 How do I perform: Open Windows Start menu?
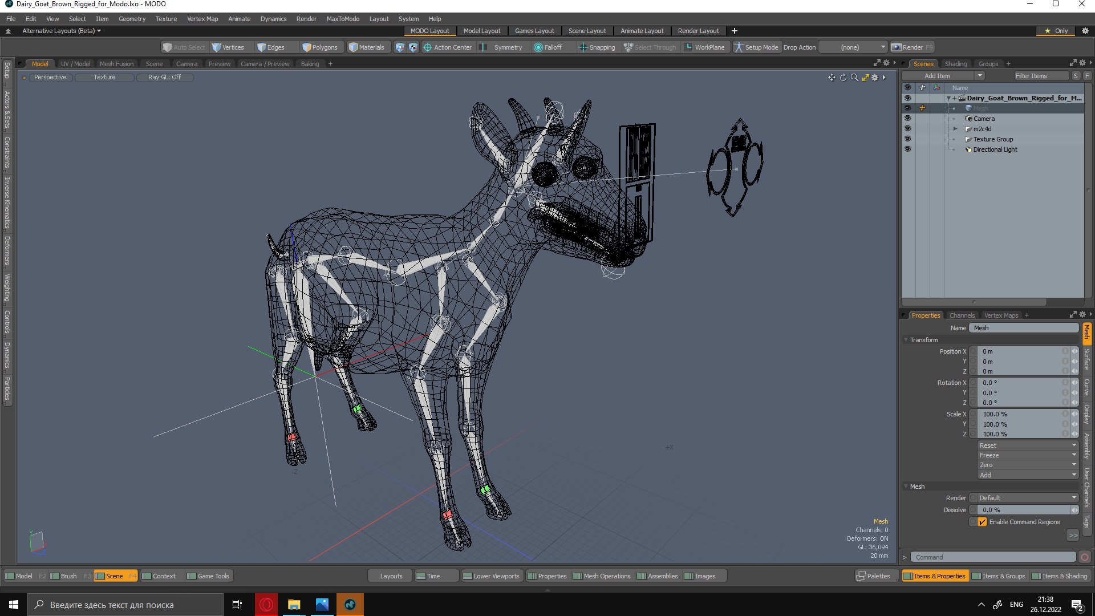pyautogui.click(x=14, y=605)
